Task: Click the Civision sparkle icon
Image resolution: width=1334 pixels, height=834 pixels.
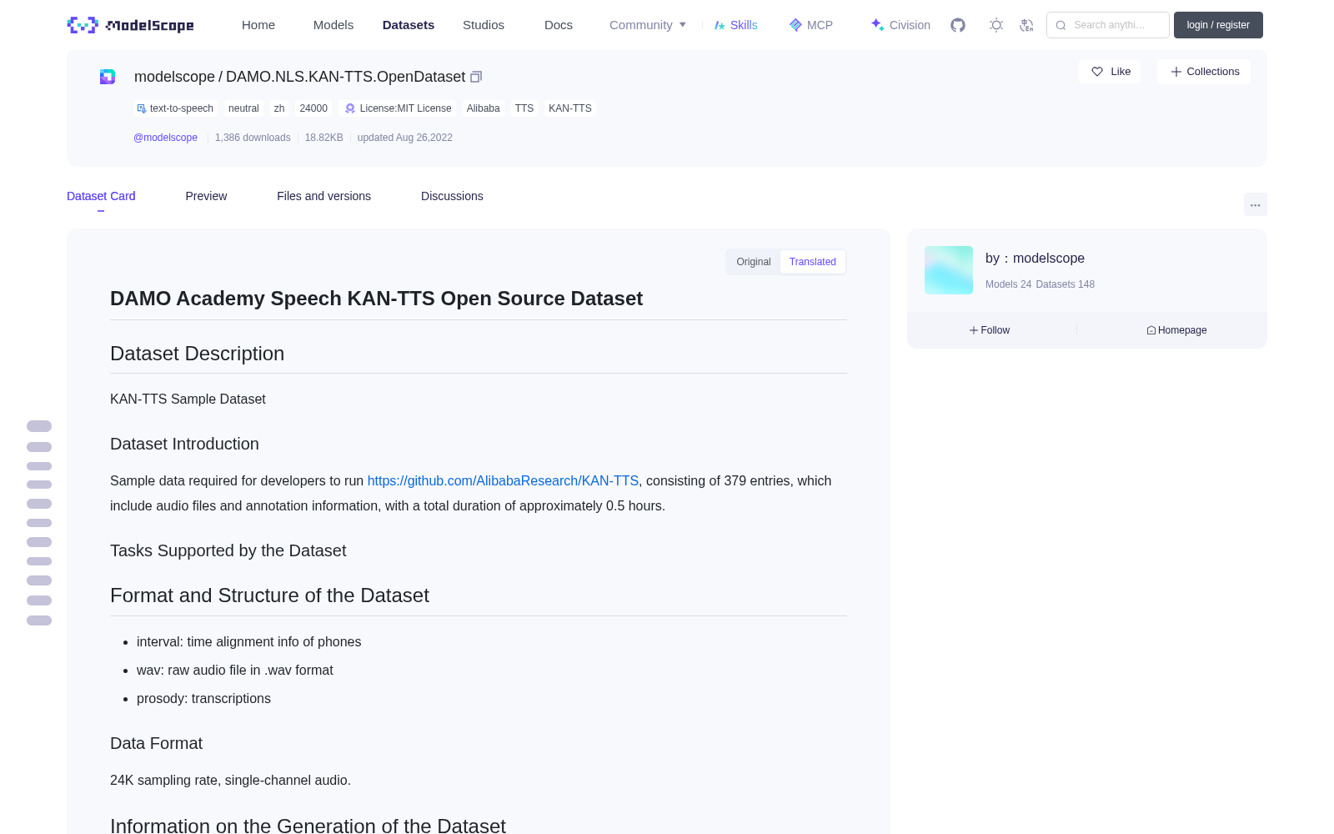Action: [877, 25]
